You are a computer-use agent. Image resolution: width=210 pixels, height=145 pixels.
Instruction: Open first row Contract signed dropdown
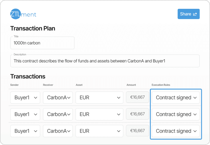(176, 98)
